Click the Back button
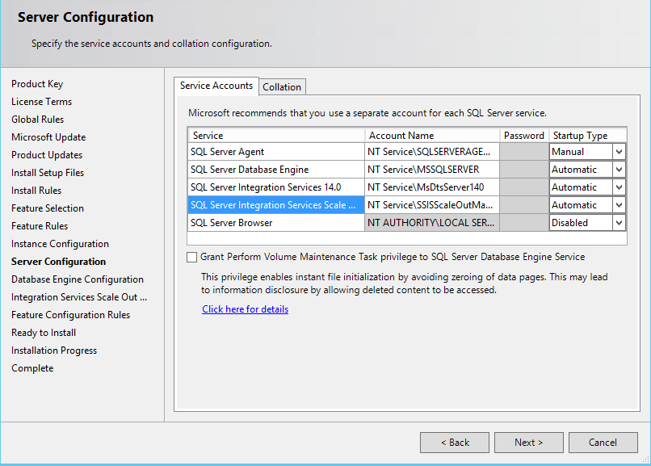 (454, 442)
